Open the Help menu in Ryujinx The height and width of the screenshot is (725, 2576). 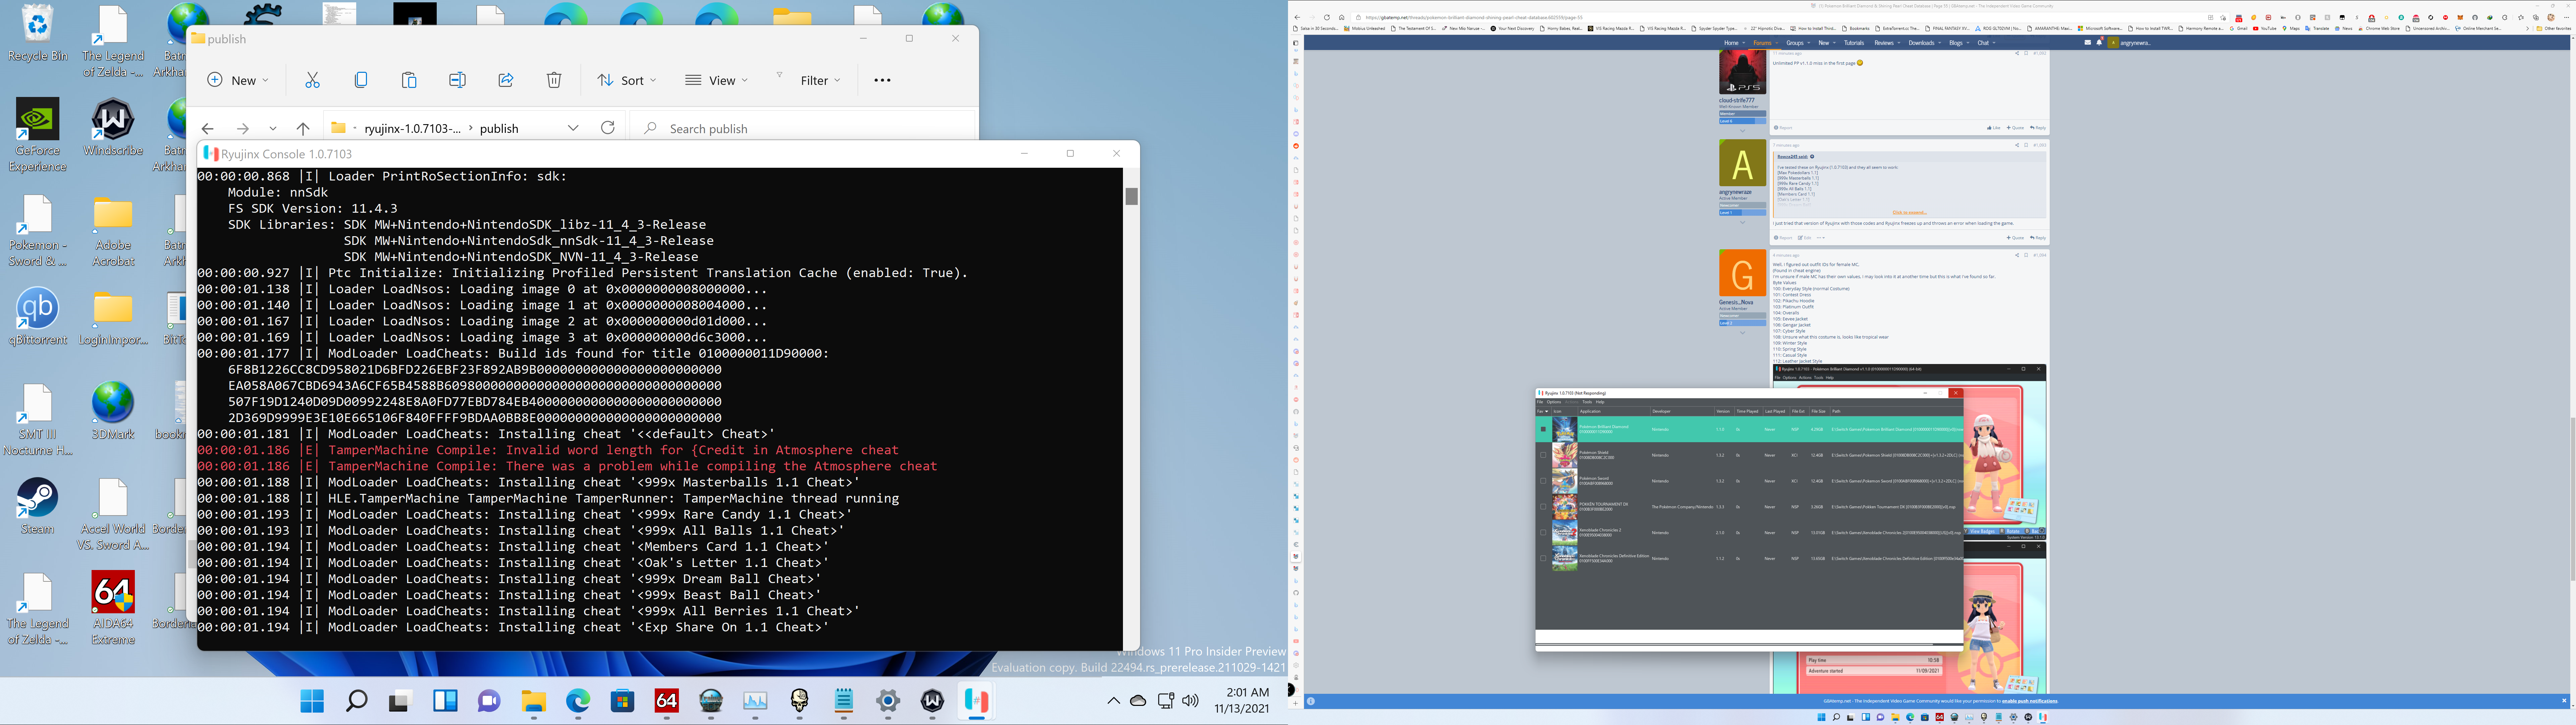pyautogui.click(x=1600, y=402)
